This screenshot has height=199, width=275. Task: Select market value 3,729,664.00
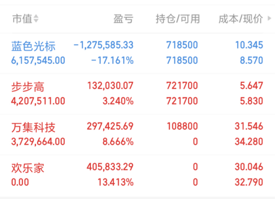(x=38, y=142)
